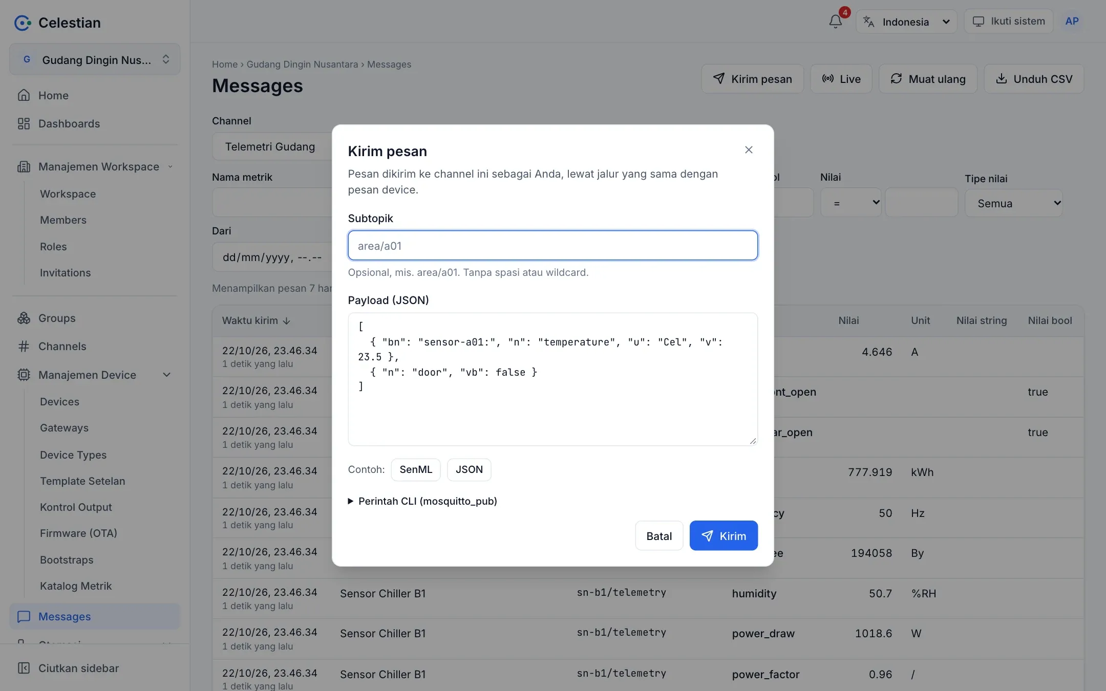Open Nilai operator equals dropdown
Viewport: 1106px width, 691px height.
(x=850, y=203)
